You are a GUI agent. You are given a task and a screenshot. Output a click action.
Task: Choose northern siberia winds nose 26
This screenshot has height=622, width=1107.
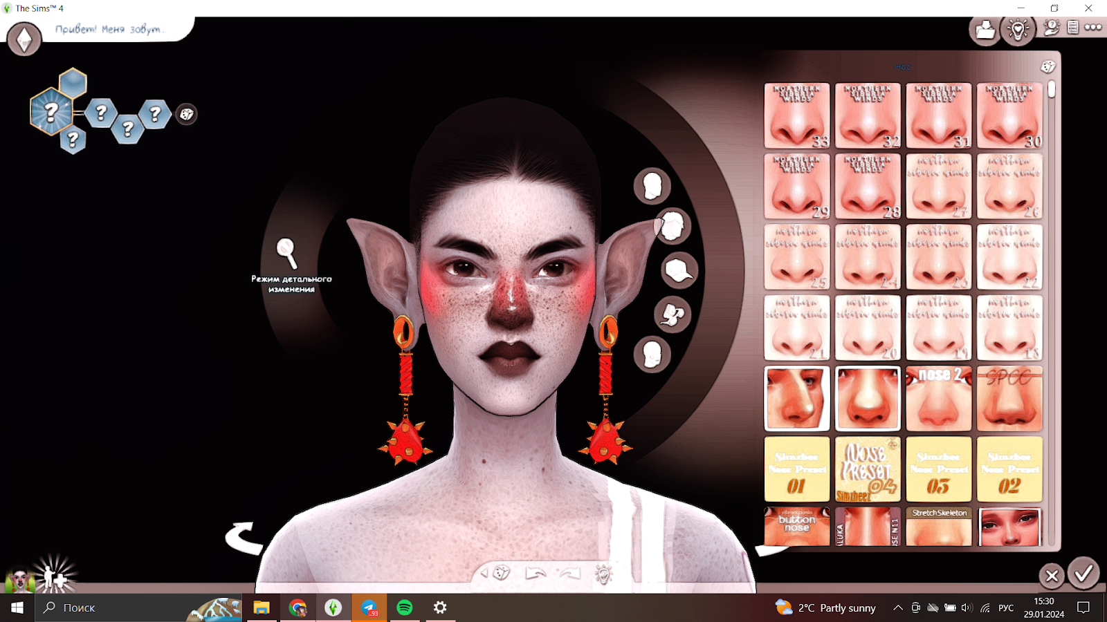click(x=1009, y=187)
